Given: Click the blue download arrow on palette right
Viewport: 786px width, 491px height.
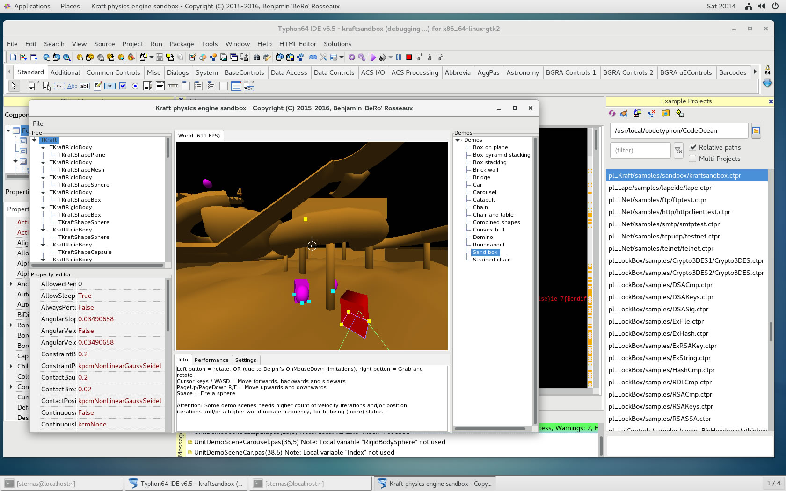Looking at the screenshot, I should [767, 83].
